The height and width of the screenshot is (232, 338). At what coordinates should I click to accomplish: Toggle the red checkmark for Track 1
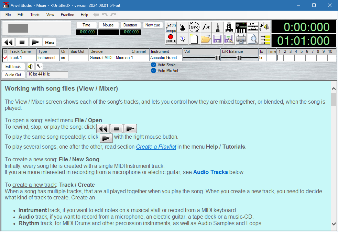5,58
